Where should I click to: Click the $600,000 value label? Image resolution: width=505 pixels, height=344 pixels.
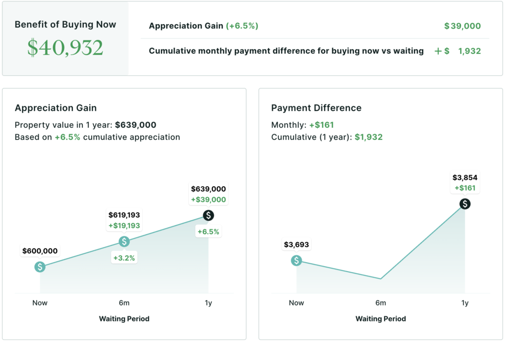click(40, 251)
